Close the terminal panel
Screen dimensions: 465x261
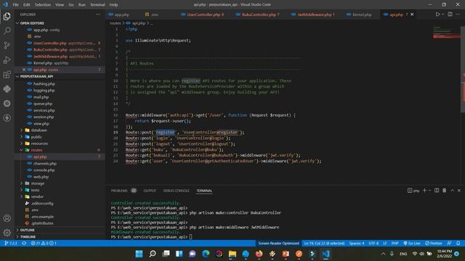click(459, 191)
